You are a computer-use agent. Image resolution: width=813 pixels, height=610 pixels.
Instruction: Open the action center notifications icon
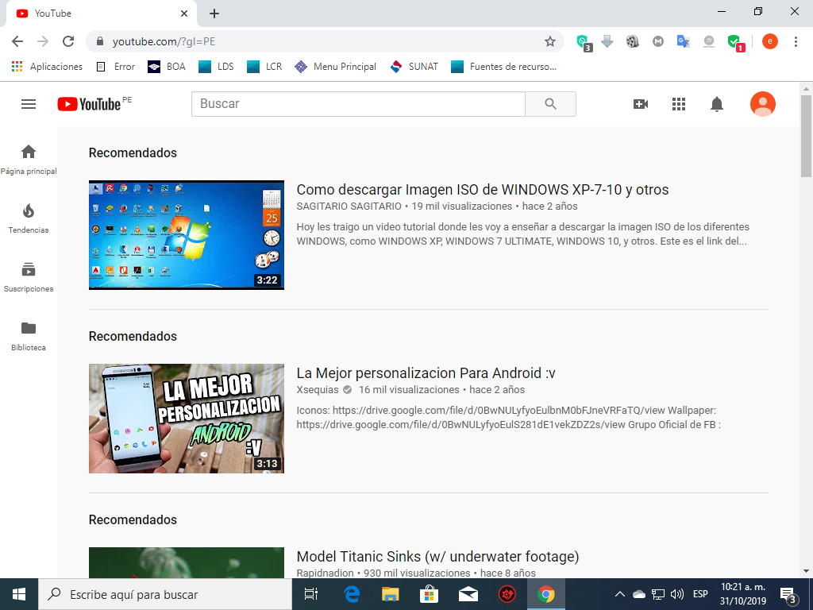click(x=788, y=596)
